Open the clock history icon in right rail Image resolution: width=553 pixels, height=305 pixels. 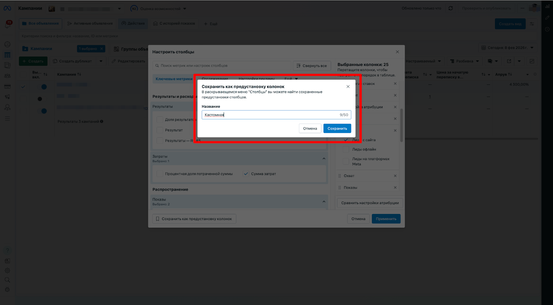547,29
